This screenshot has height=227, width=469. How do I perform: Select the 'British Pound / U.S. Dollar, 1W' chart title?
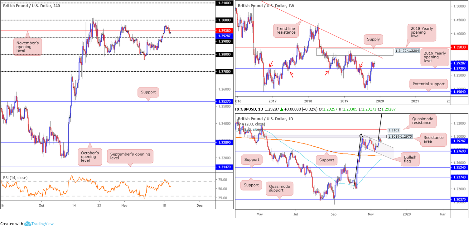[266, 6]
